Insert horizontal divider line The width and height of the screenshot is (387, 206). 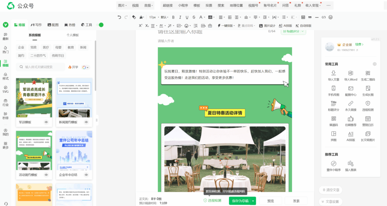tap(317, 17)
